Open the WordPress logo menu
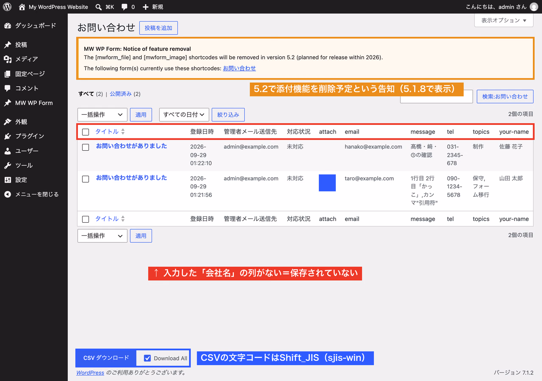Image resolution: width=542 pixels, height=381 pixels. tap(7, 7)
